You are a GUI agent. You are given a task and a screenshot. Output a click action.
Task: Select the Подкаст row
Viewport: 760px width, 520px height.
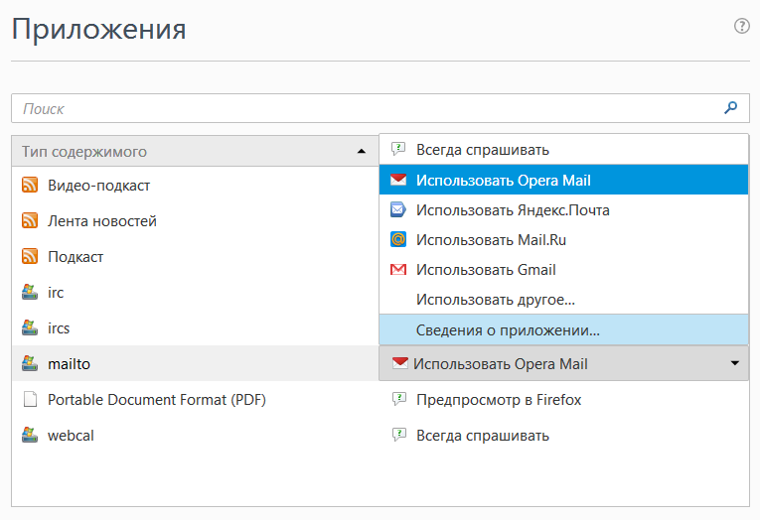click(195, 257)
